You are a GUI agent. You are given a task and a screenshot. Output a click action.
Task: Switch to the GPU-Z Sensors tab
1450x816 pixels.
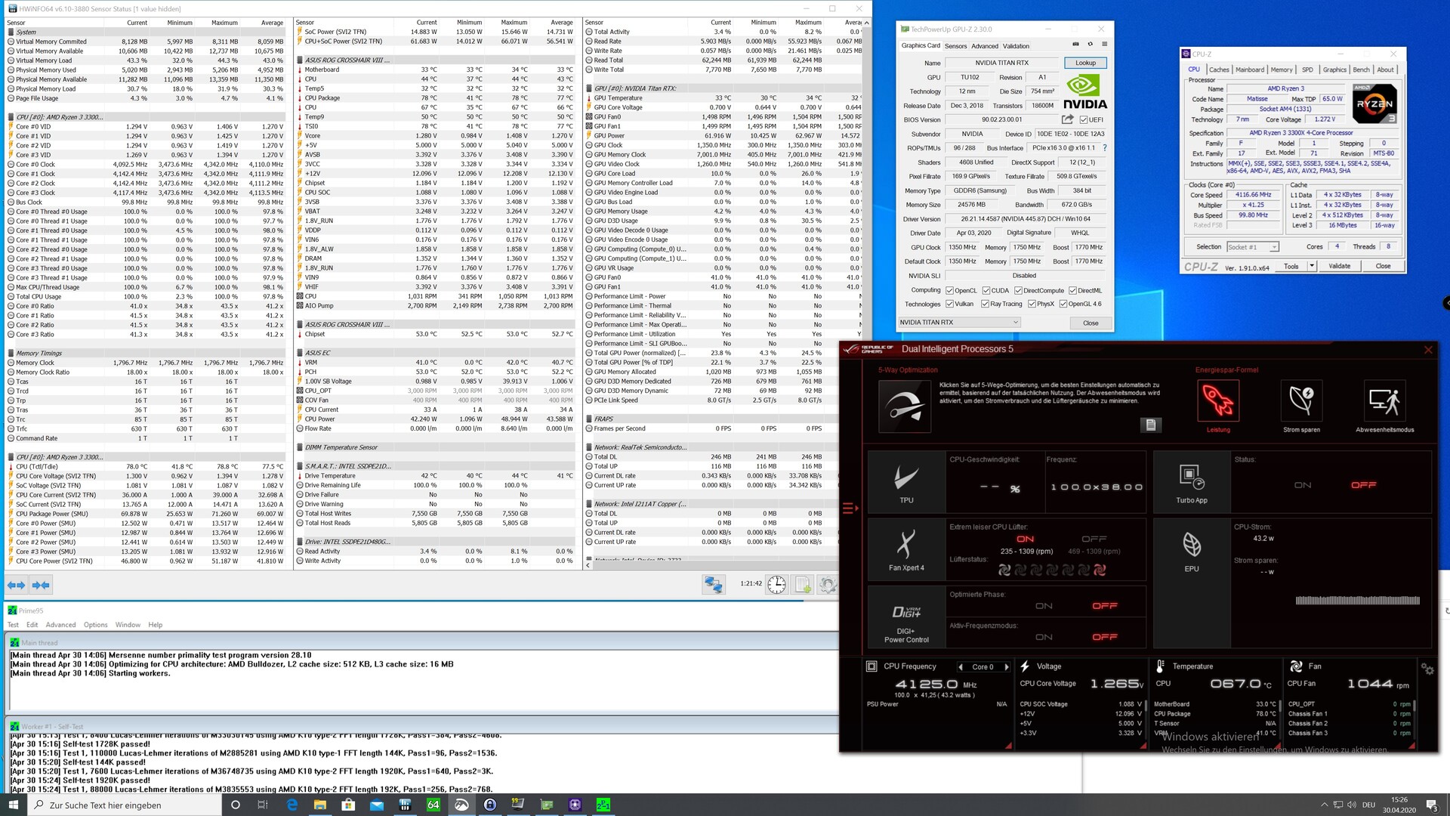pos(955,46)
